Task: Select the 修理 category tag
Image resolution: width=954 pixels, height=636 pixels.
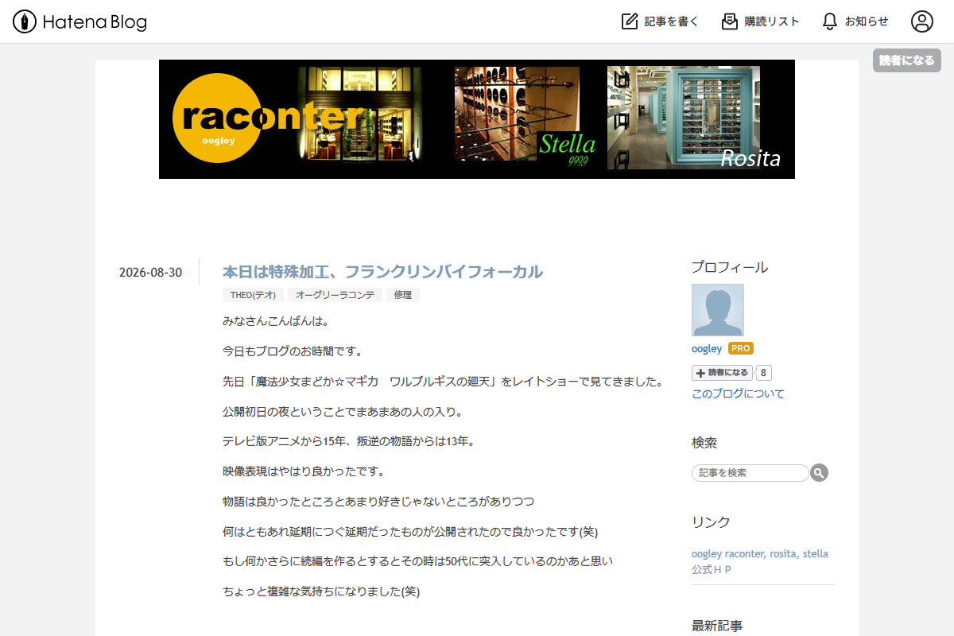Action: 403,295
